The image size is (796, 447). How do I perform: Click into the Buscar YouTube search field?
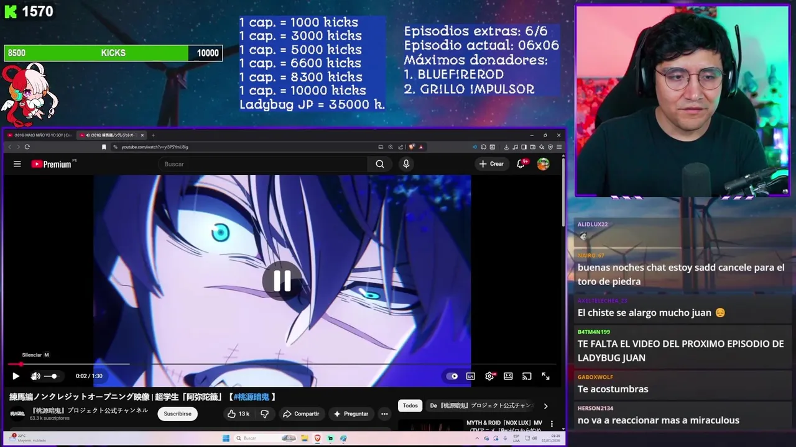262,164
